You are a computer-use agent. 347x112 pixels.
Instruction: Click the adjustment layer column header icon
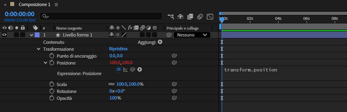coord(148,28)
